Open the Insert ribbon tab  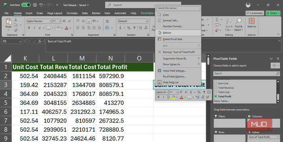[x=29, y=13]
